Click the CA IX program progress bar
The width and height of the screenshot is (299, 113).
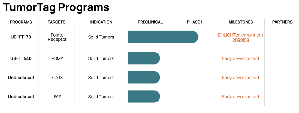point(144,77)
